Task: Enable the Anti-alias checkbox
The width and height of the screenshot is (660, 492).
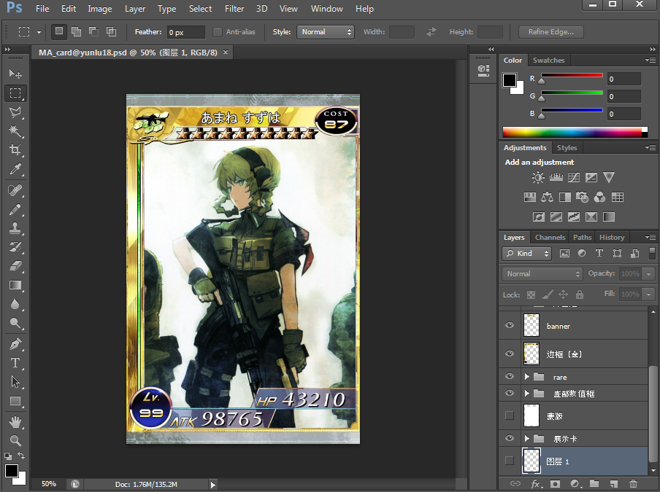Action: point(217,32)
